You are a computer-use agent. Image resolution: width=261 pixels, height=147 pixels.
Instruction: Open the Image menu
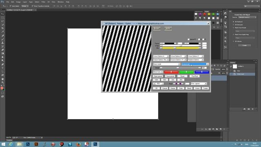pyautogui.click(x=18, y=2)
